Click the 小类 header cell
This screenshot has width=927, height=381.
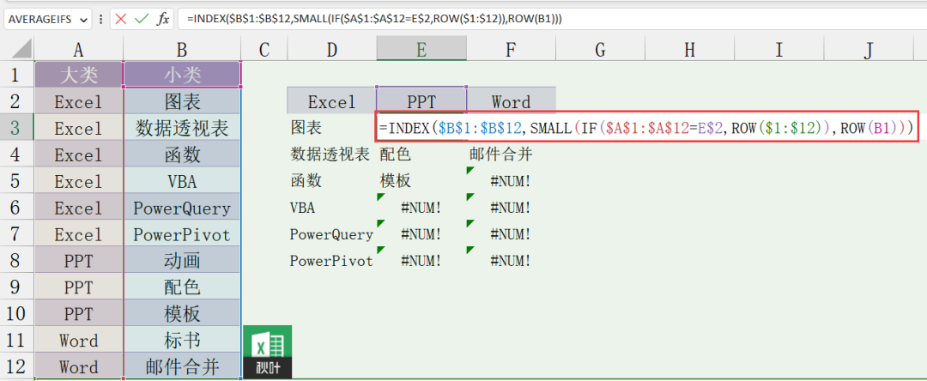pos(182,75)
